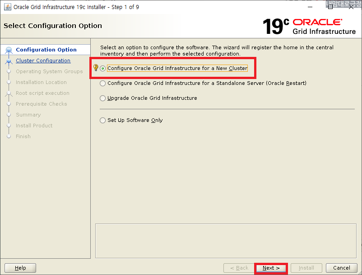The height and width of the screenshot is (275, 362).
Task: Open the Cluster Configuration step link
Action: [43, 61]
